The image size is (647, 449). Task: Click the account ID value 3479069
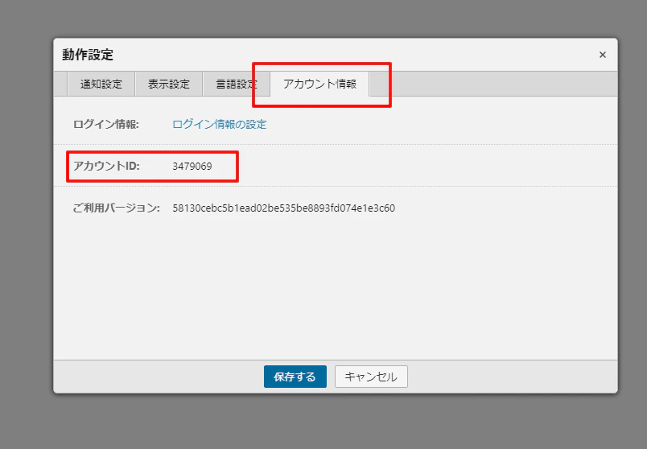[x=192, y=167]
